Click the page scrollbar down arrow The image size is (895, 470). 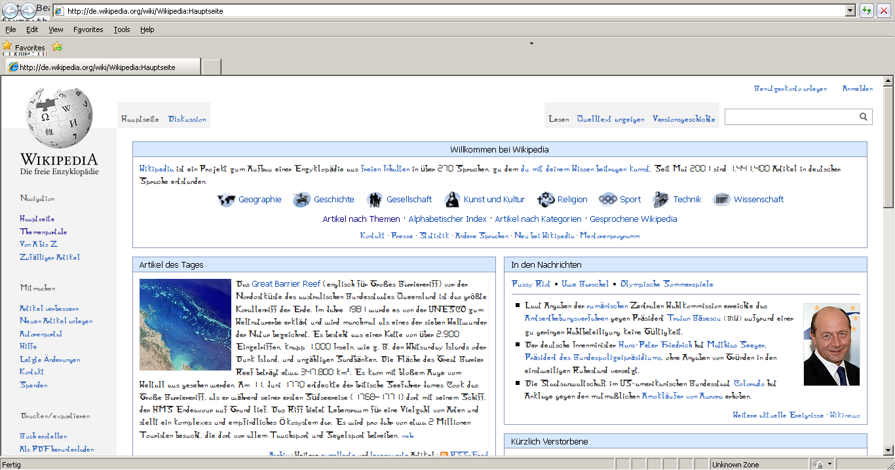coord(888,450)
